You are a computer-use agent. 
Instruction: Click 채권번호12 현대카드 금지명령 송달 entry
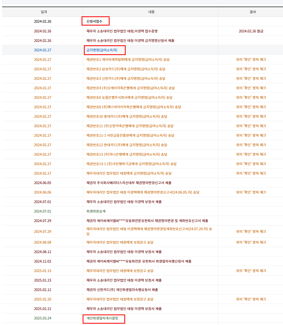[127, 145]
